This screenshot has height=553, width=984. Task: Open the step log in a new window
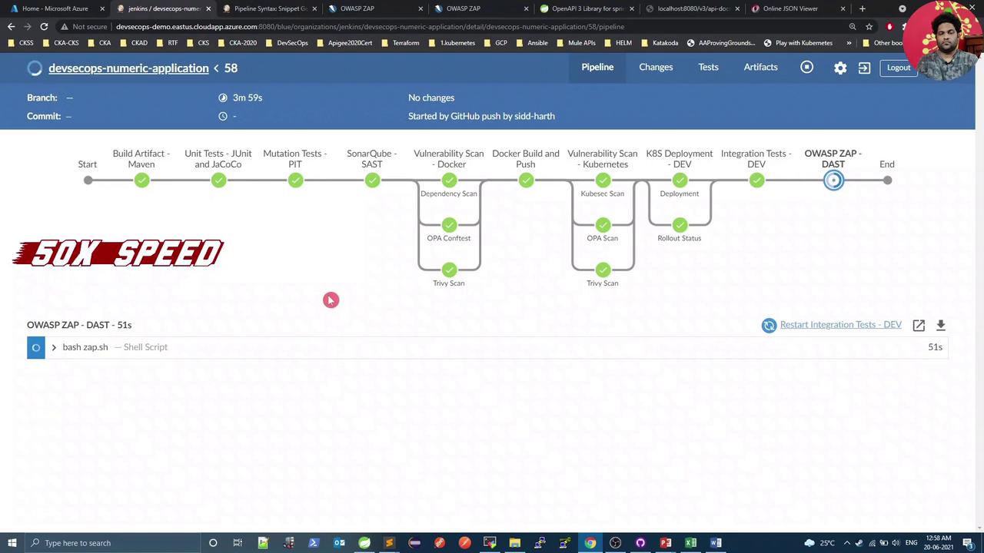[x=919, y=325]
